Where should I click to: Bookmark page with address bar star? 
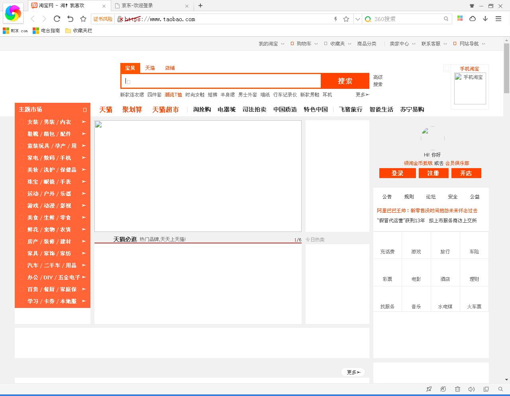click(346, 19)
